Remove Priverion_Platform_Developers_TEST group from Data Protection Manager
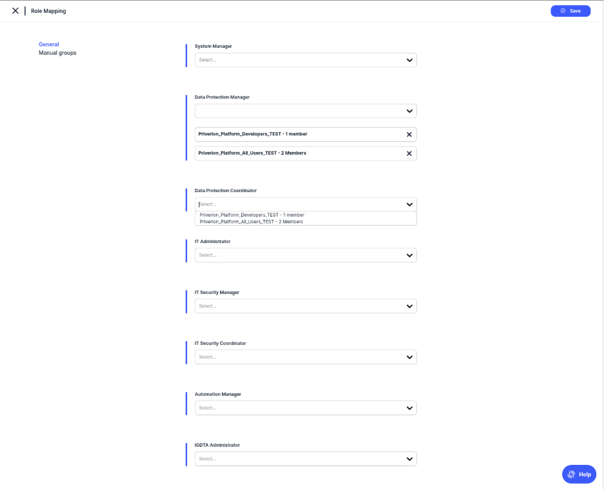This screenshot has height=490, width=604. (409, 135)
